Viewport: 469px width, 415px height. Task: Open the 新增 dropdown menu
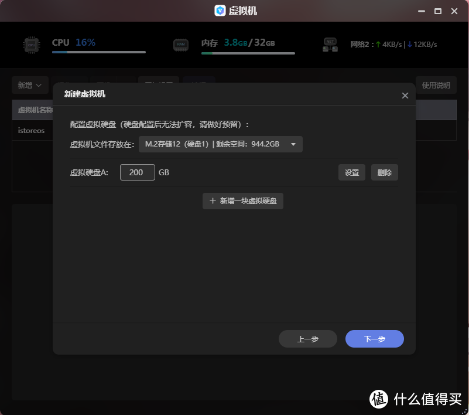(x=30, y=84)
